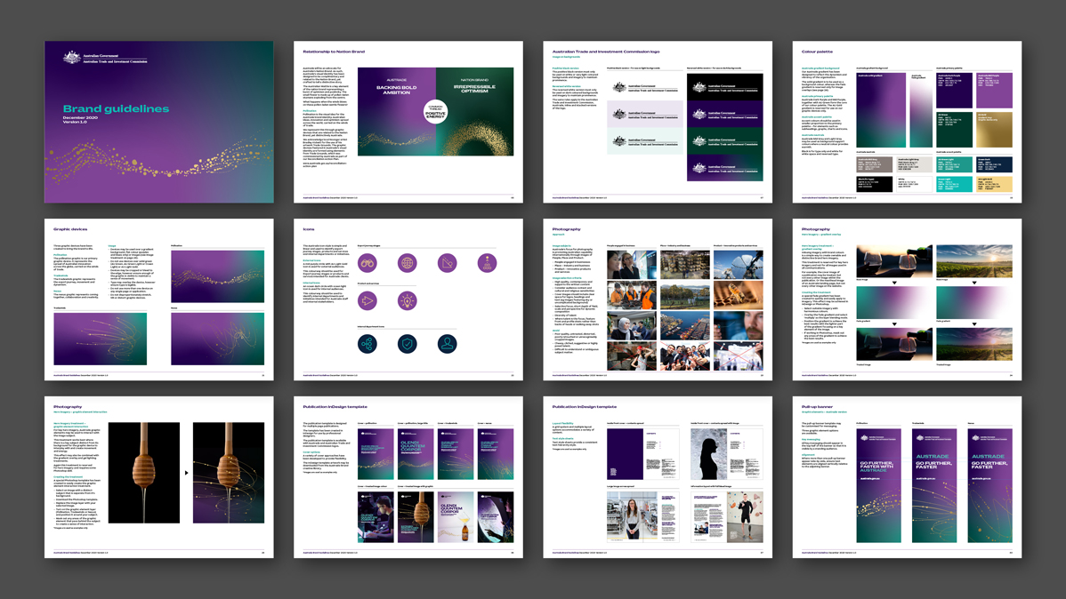Select the dark green swatch in the primary palette
Screen dimensions: 1066x599
pyautogui.click(x=954, y=130)
